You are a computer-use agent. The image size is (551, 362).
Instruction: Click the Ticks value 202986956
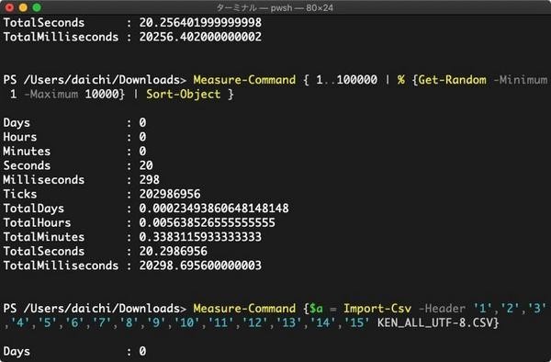coord(170,194)
